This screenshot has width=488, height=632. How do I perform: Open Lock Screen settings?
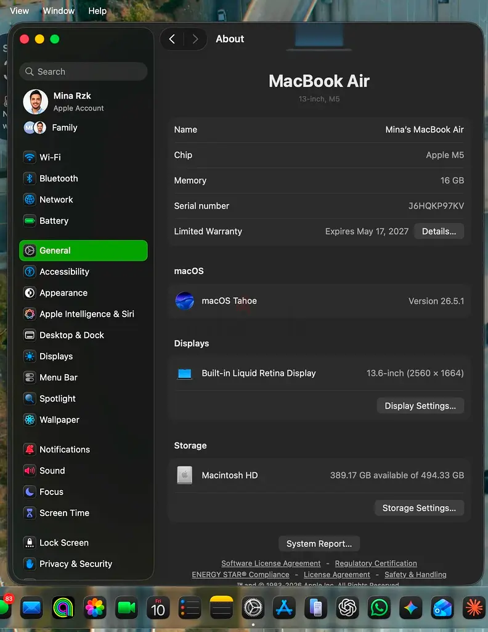click(x=83, y=543)
